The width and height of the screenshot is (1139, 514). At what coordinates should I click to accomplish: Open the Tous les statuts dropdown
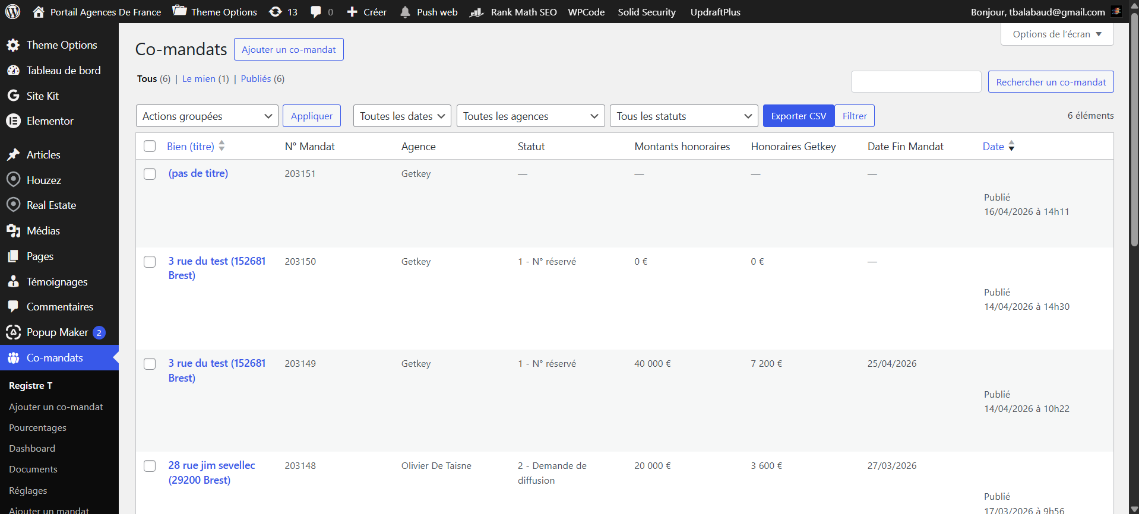coord(684,116)
